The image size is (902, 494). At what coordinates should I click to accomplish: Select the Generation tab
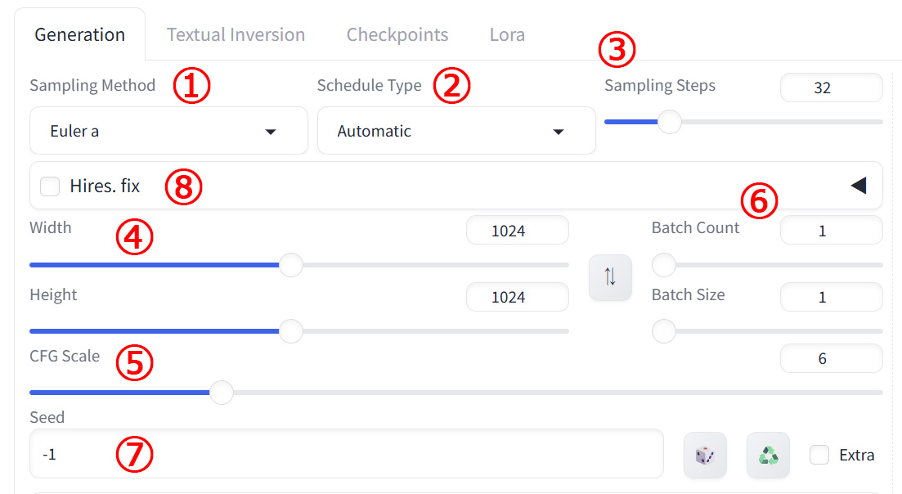point(80,35)
